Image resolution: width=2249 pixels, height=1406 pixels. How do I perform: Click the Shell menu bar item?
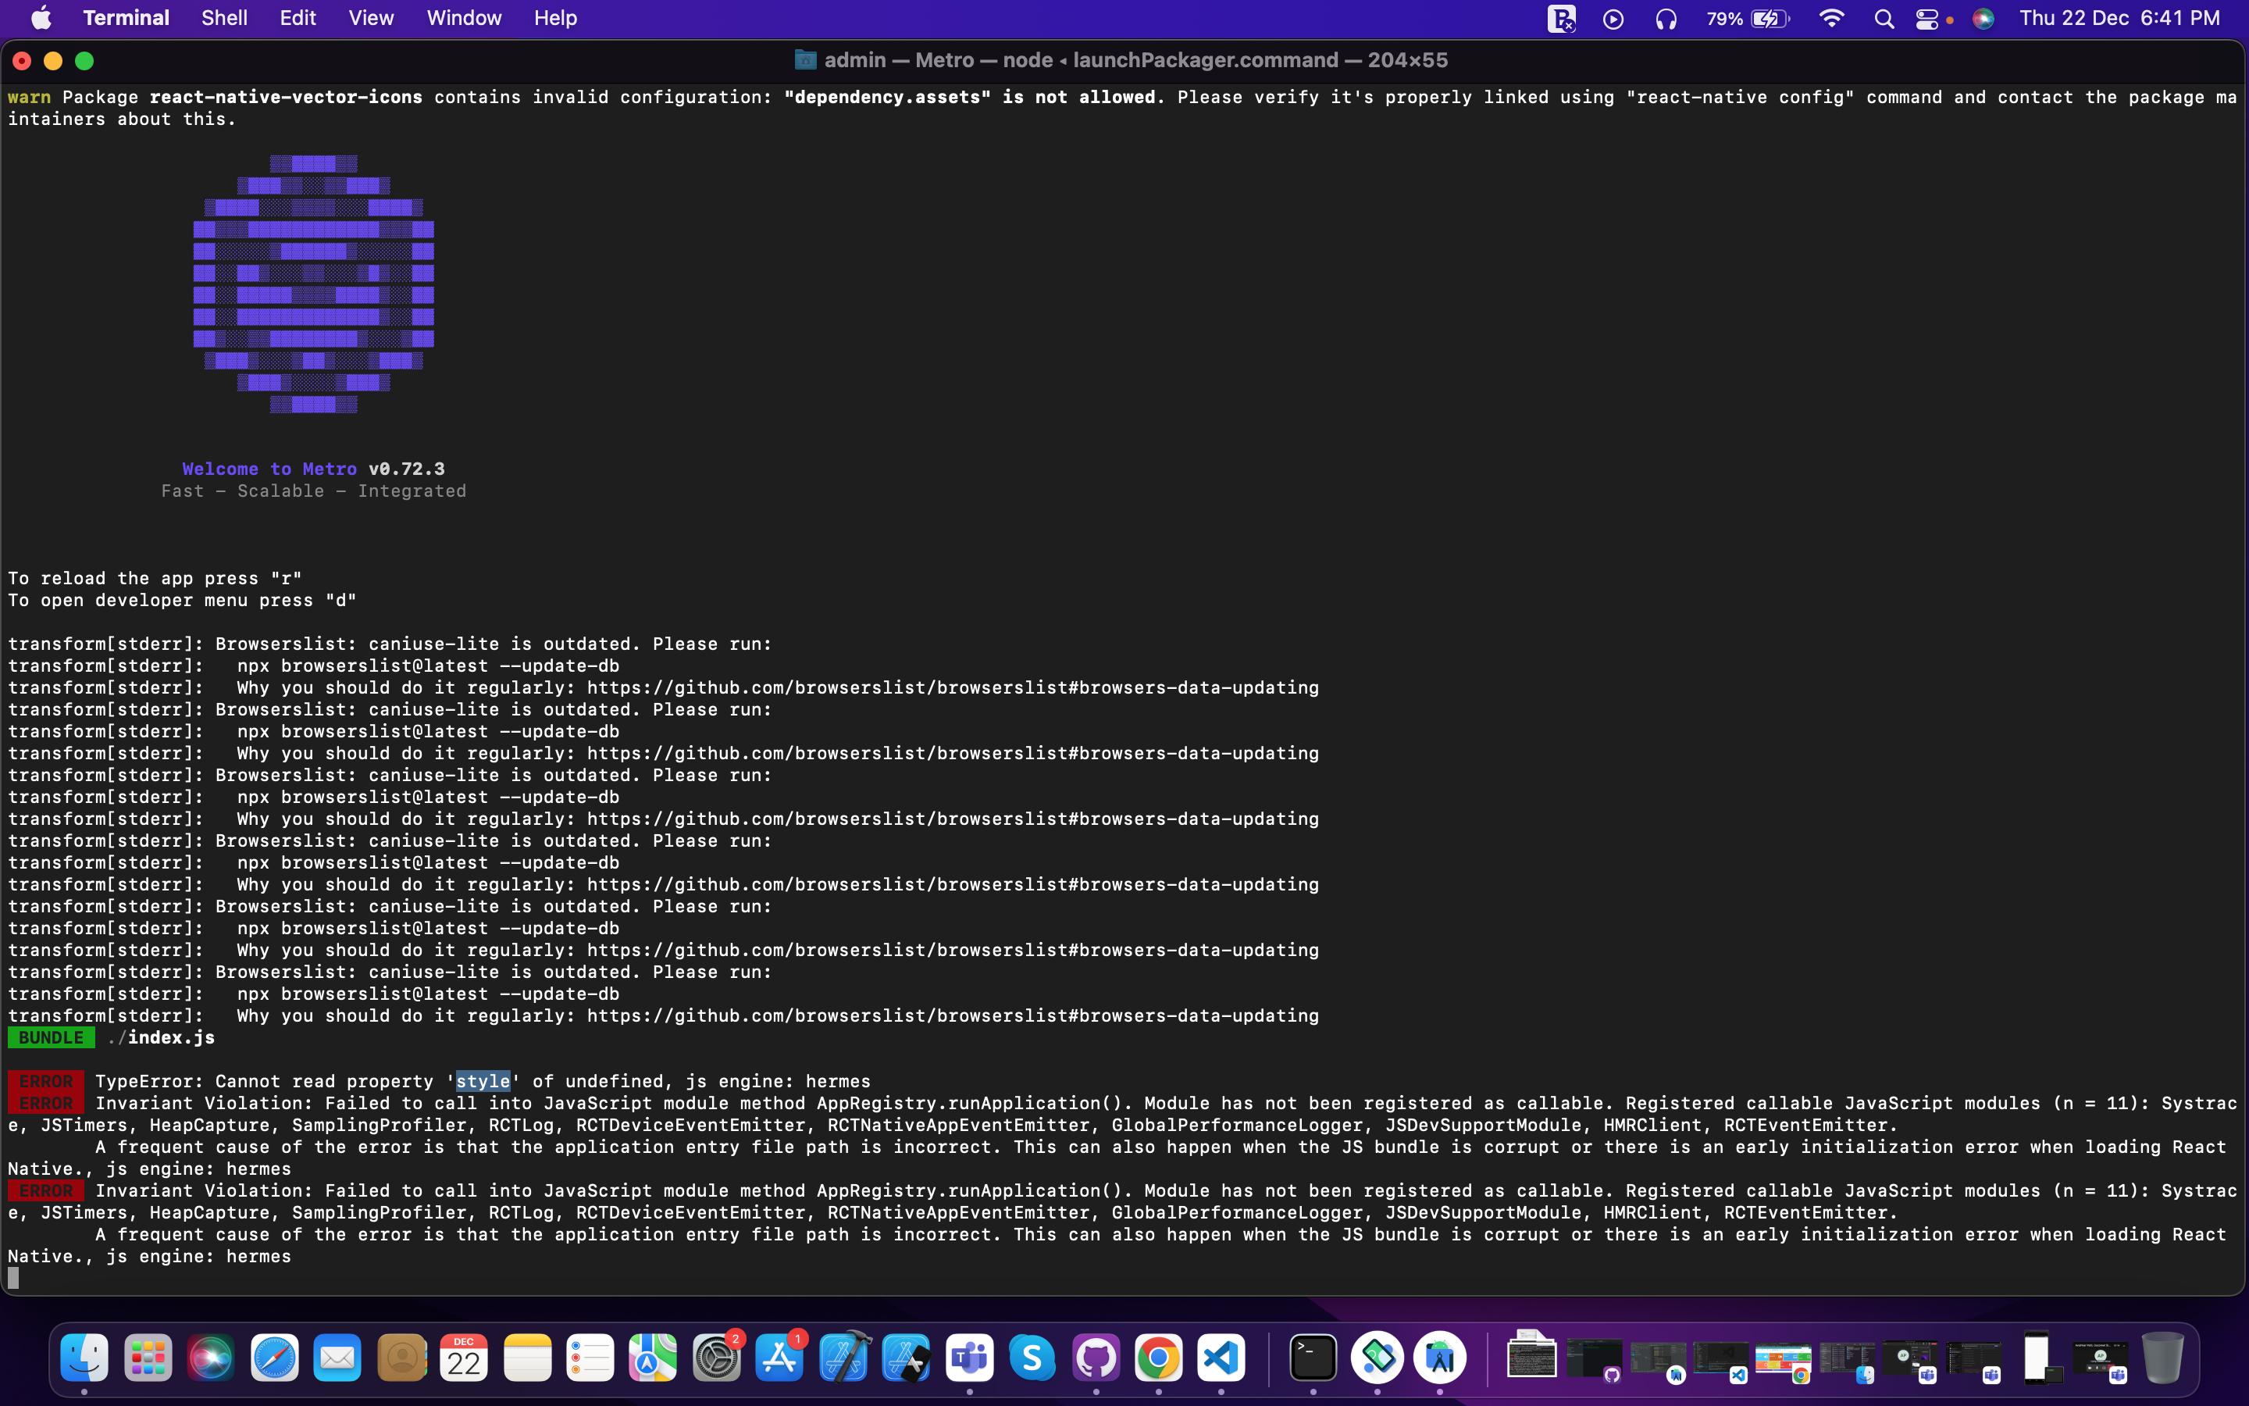pos(223,18)
